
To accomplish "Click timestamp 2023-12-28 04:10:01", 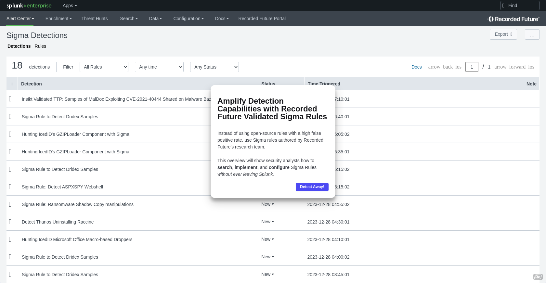I will pos(328,239).
